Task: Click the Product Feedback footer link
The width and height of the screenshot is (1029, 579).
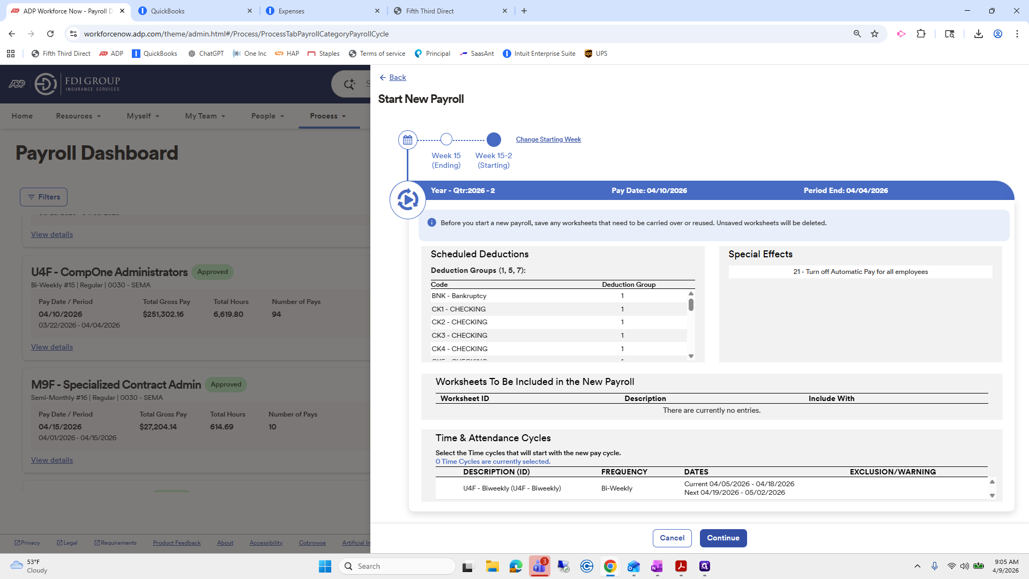Action: (x=177, y=543)
